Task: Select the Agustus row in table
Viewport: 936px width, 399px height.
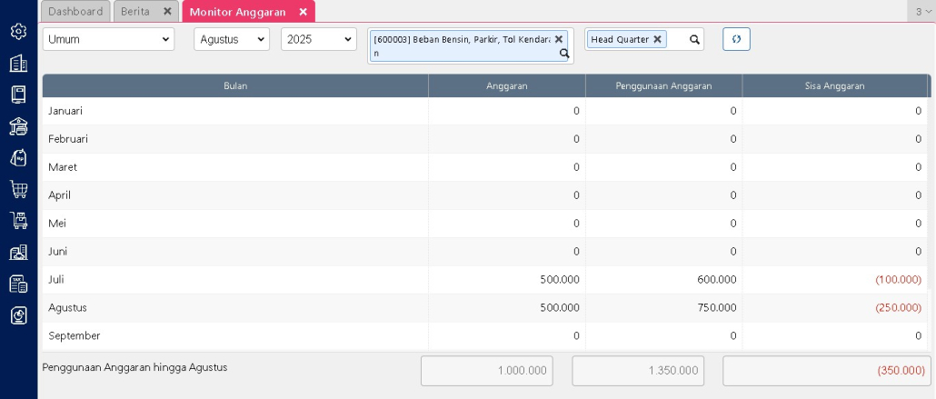Action: 234,307
